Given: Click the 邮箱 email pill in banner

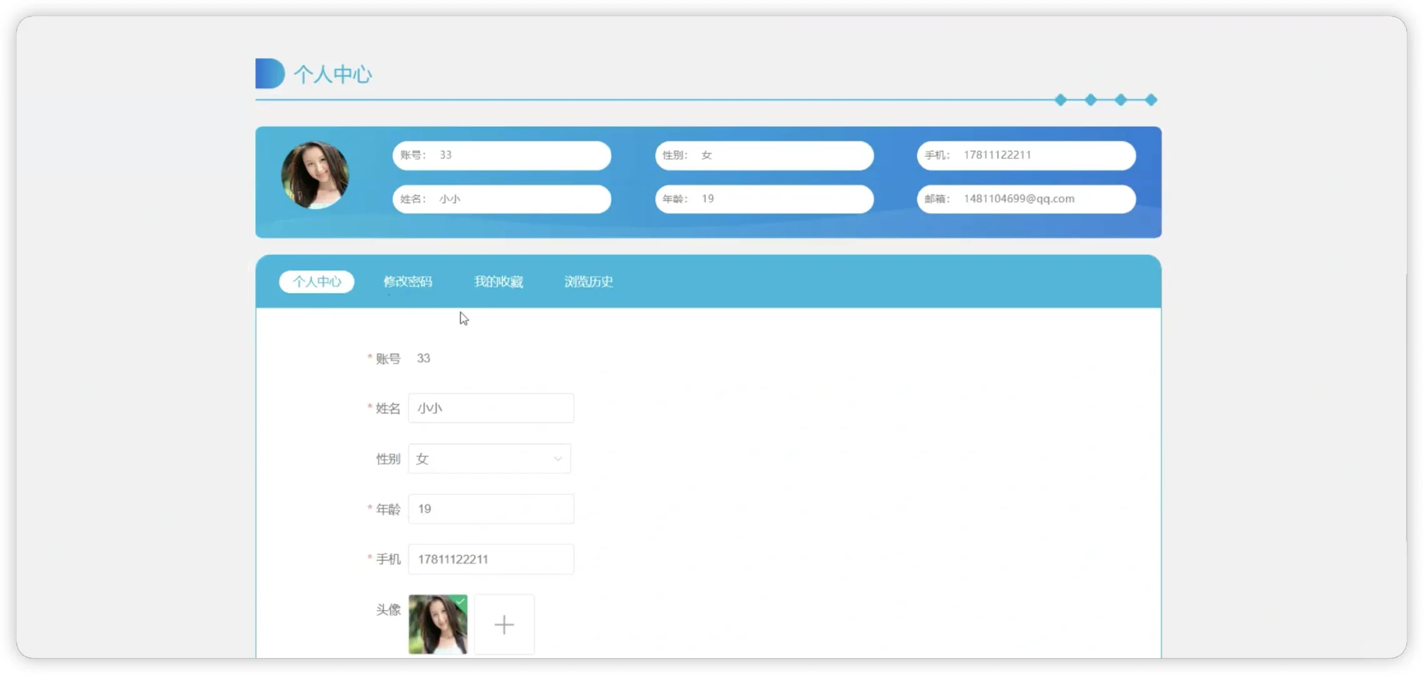Looking at the screenshot, I should (1026, 199).
